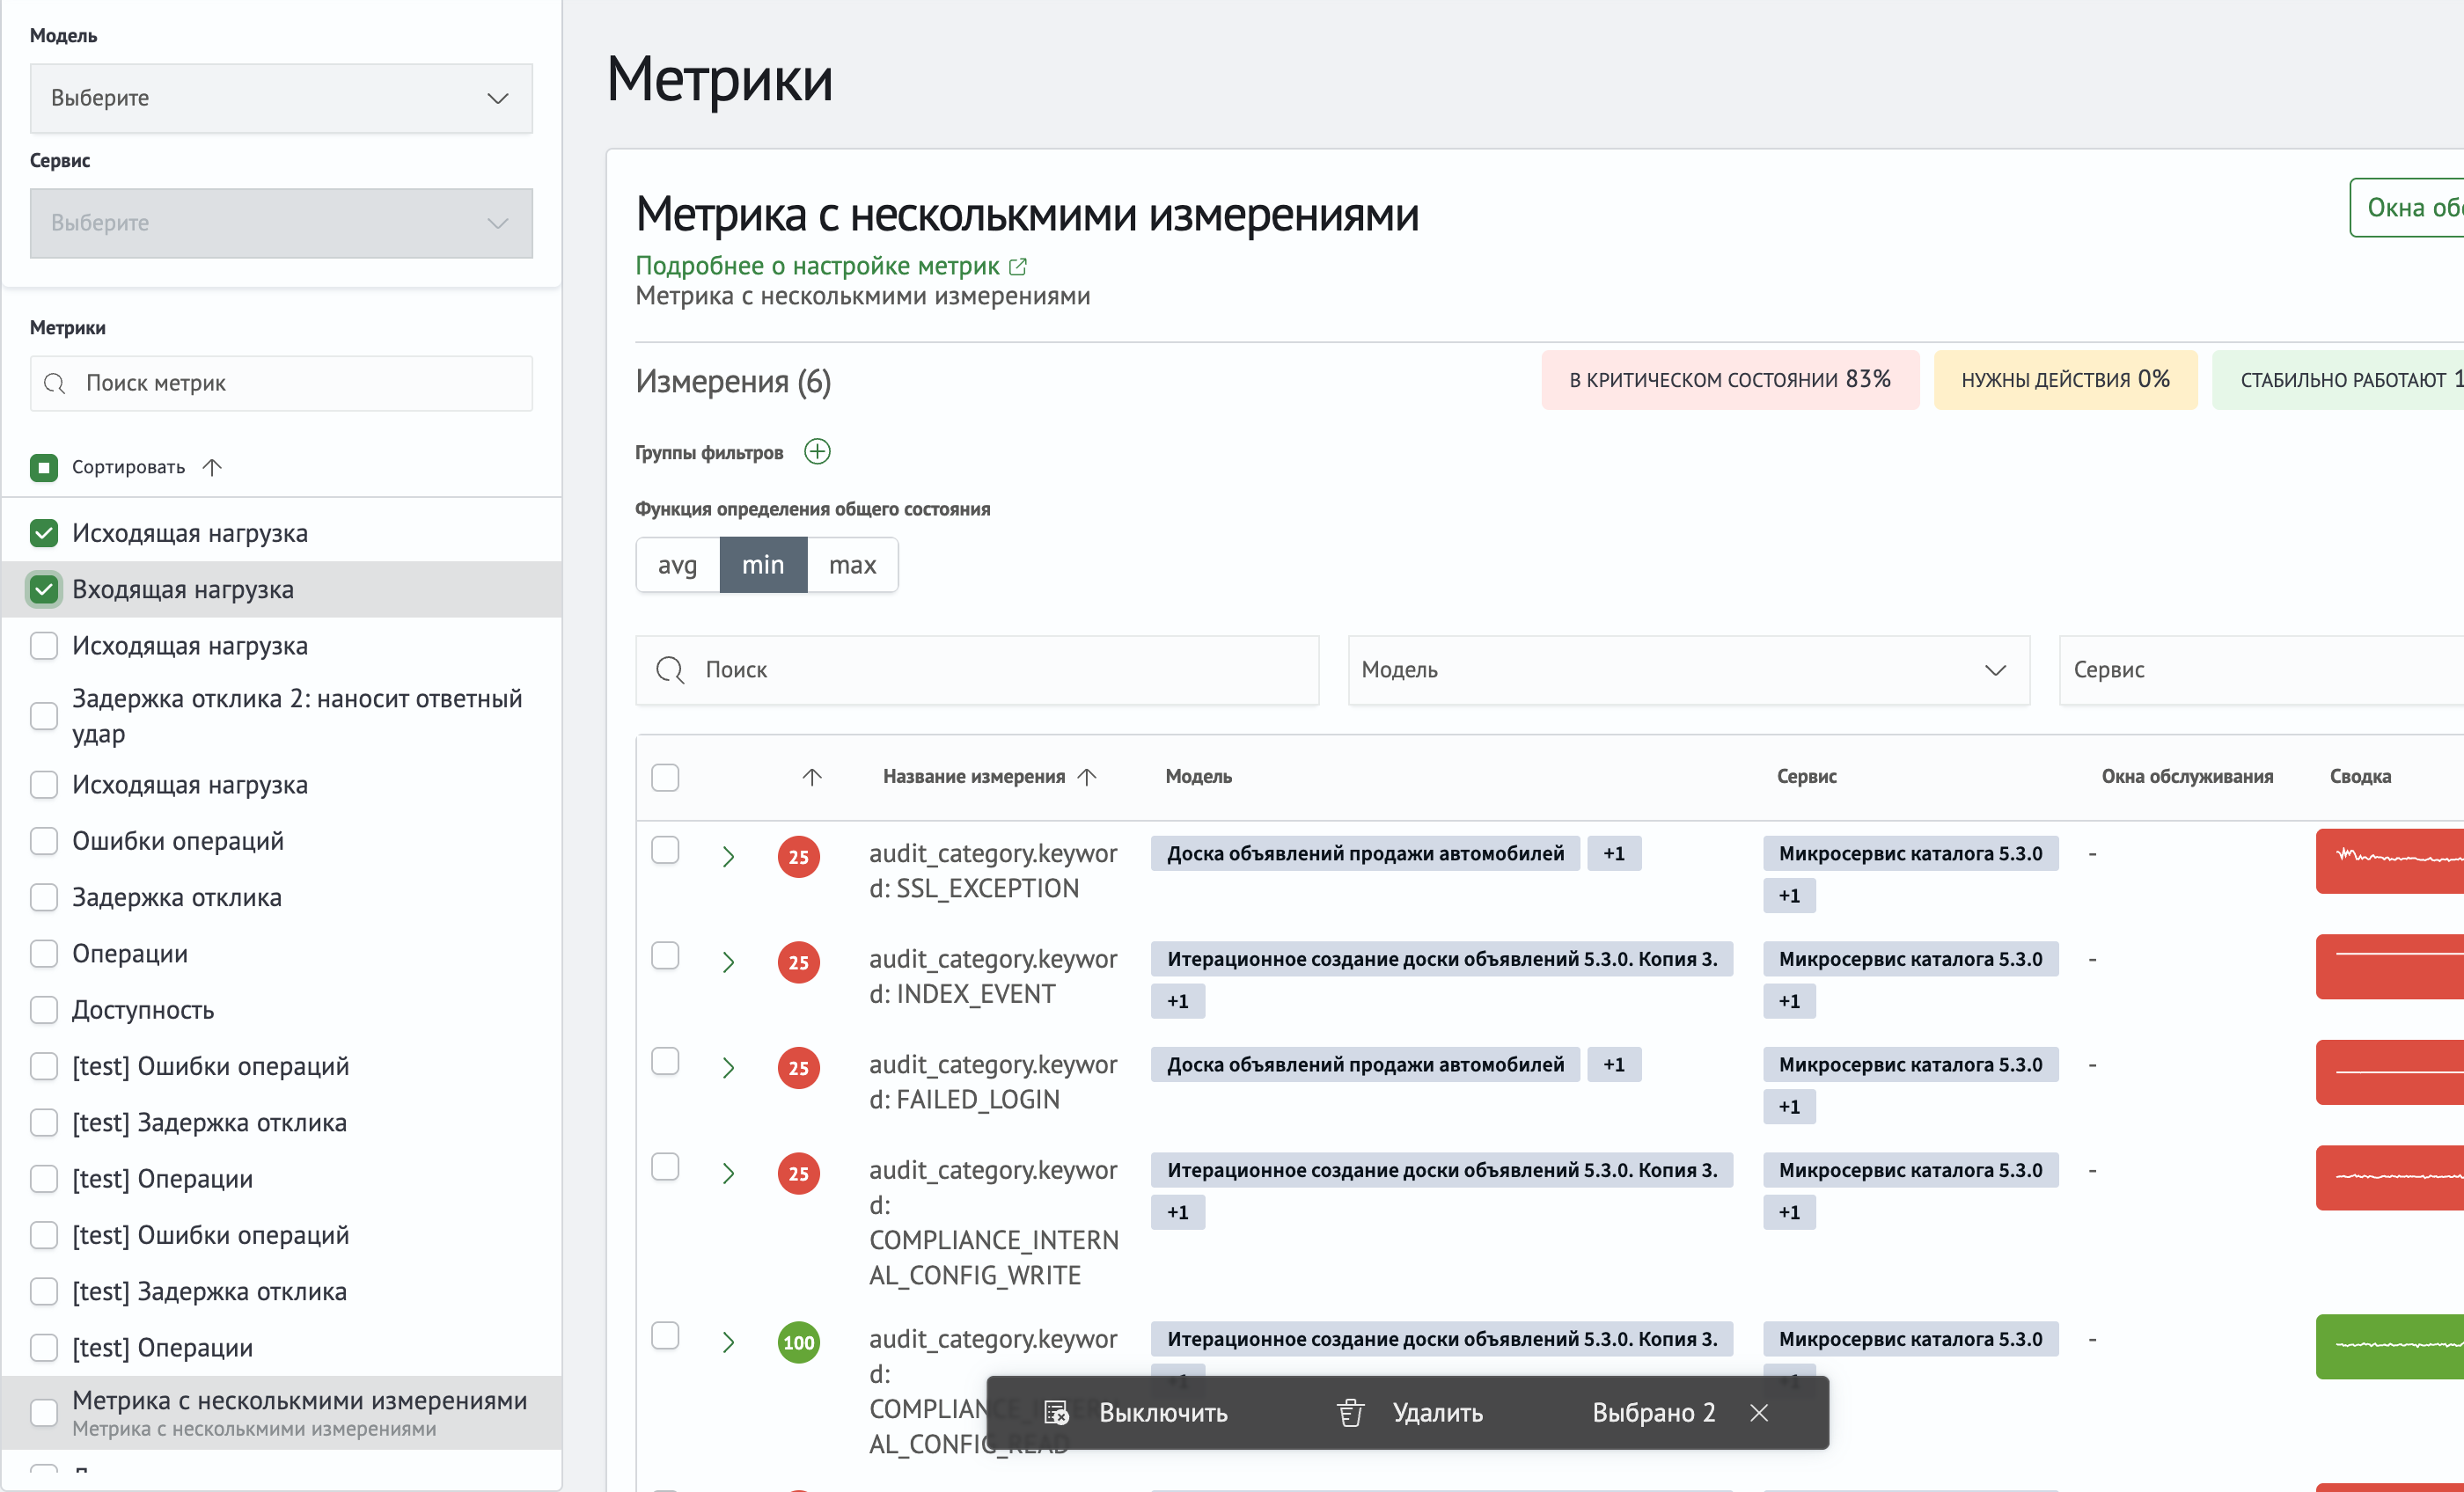Open the Сервис dropdown in the left sidebar

pos(281,223)
